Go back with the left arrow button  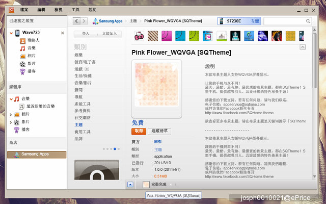(x=76, y=21)
